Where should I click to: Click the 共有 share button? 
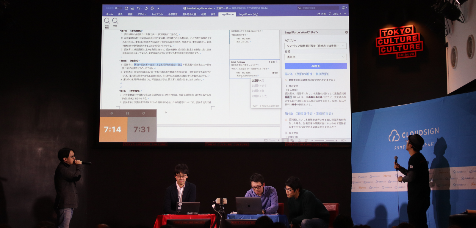[321, 14]
